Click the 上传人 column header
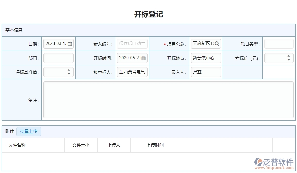 tap(114, 145)
